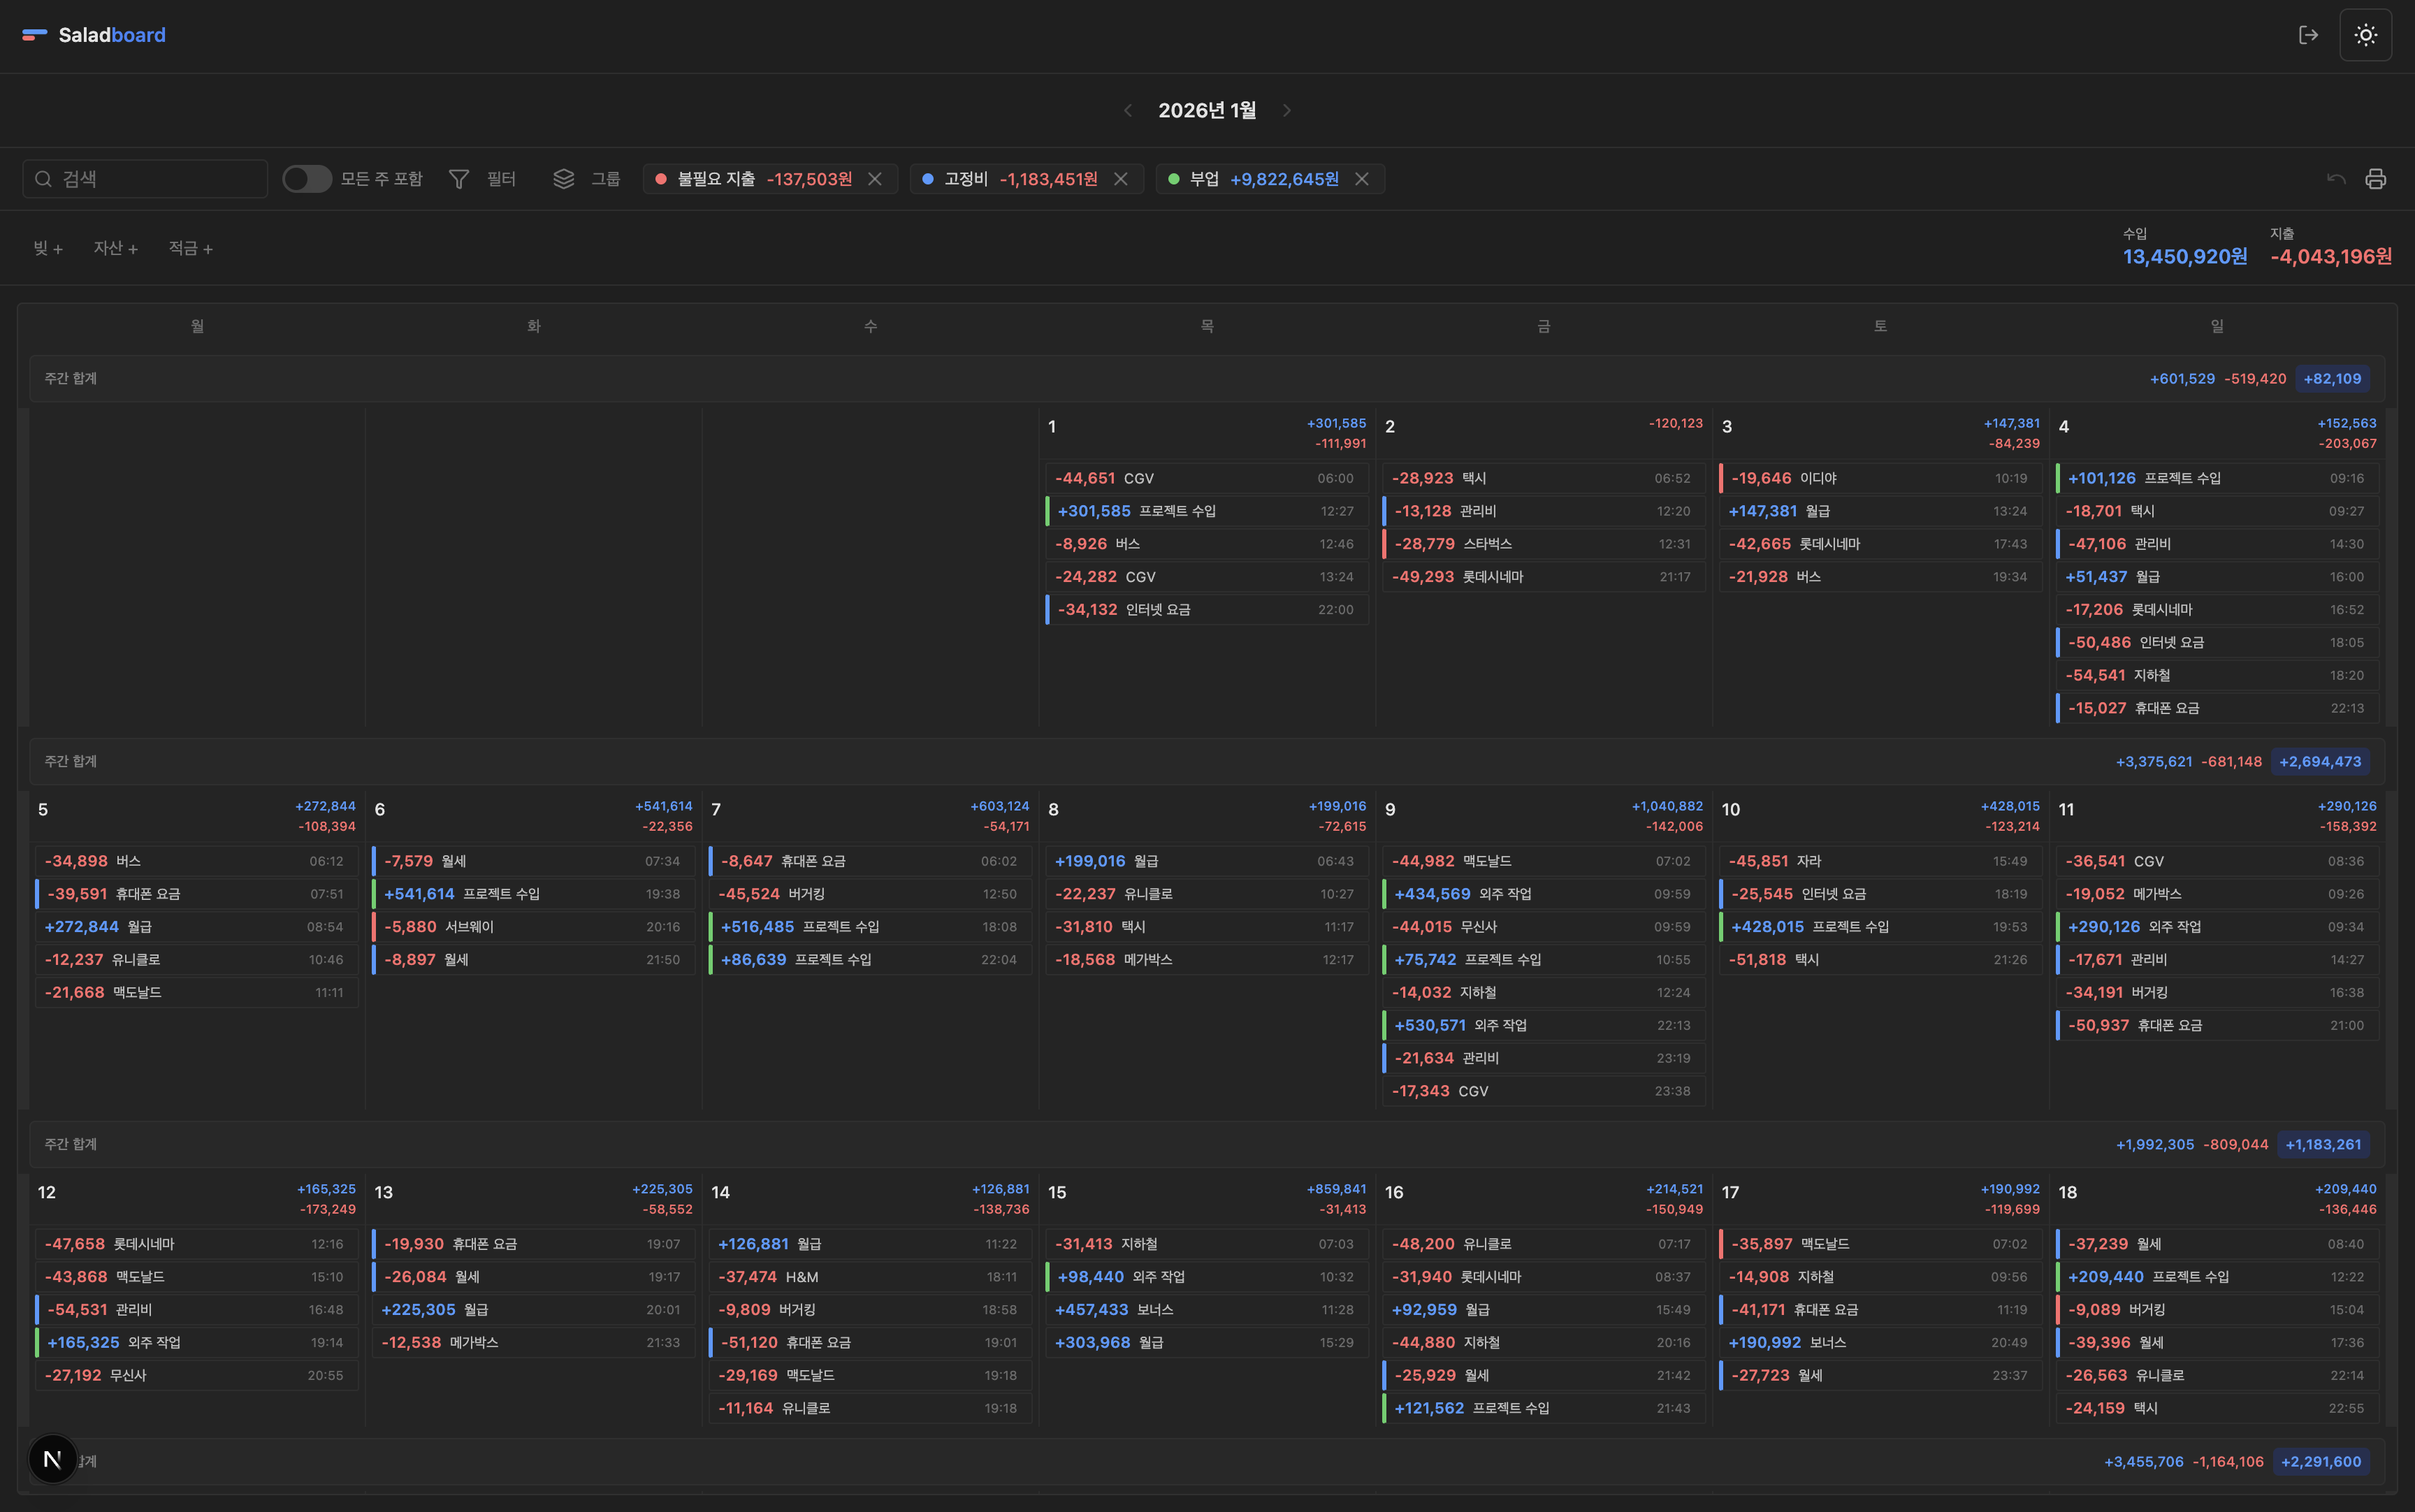The width and height of the screenshot is (2415, 1512).
Task: Open the 그룹 layers group option
Action: tap(586, 179)
